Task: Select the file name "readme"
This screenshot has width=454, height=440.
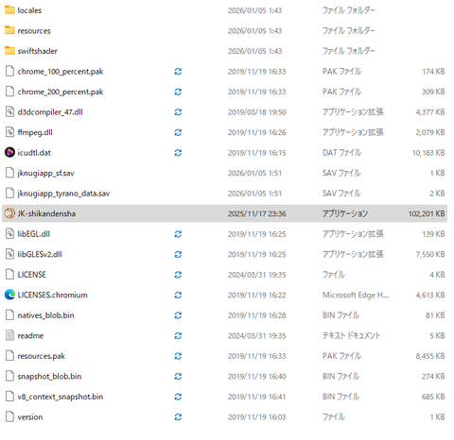Action: (x=30, y=336)
